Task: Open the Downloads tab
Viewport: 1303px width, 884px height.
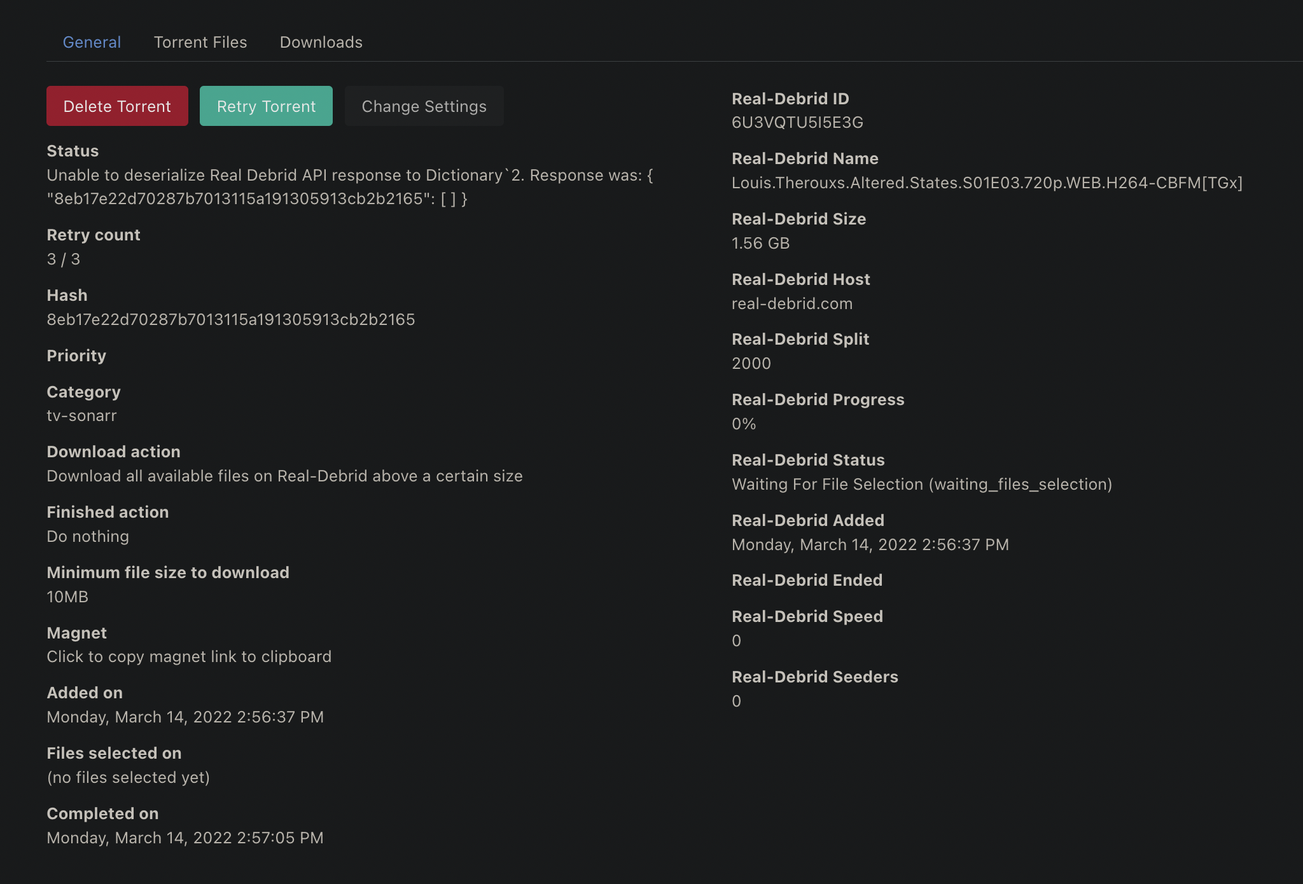Action: coord(321,42)
